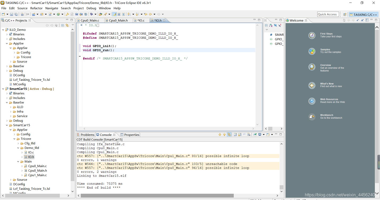380x200 pixels.
Task: Click Last Edit Location arrow icon
Action: pyautogui.click(x=145, y=14)
